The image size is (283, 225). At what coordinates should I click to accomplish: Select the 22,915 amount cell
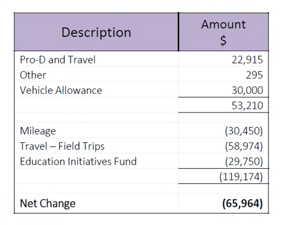pyautogui.click(x=223, y=59)
